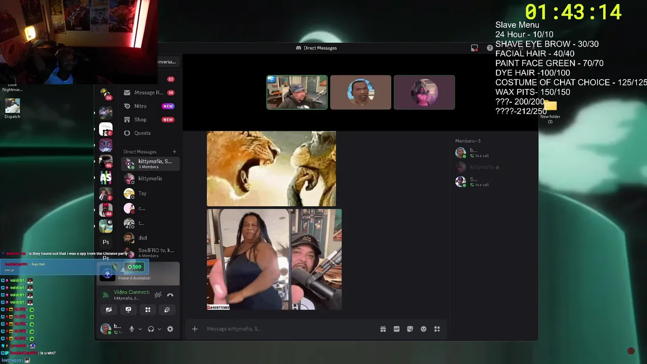Open direct message with Tay
This screenshot has width=647, height=364.
click(150, 193)
